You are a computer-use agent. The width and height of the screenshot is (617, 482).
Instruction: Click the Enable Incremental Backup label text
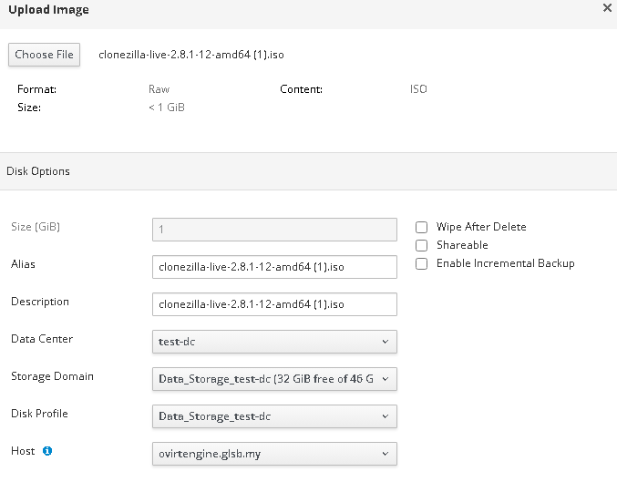(x=505, y=263)
